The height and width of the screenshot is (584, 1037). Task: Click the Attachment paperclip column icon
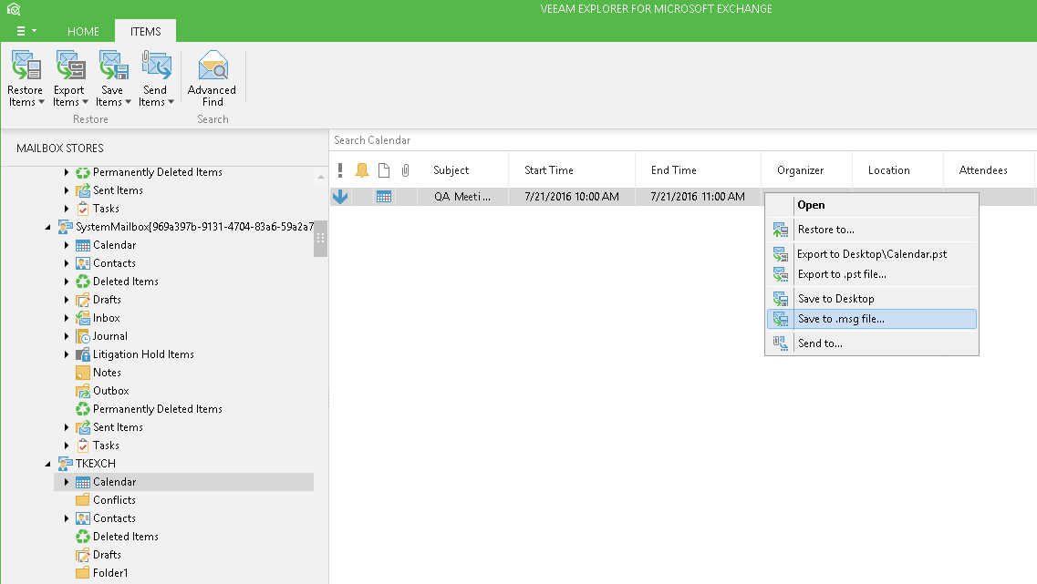(x=406, y=170)
